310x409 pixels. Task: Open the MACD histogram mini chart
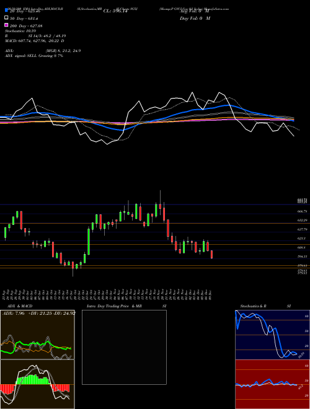(37, 384)
